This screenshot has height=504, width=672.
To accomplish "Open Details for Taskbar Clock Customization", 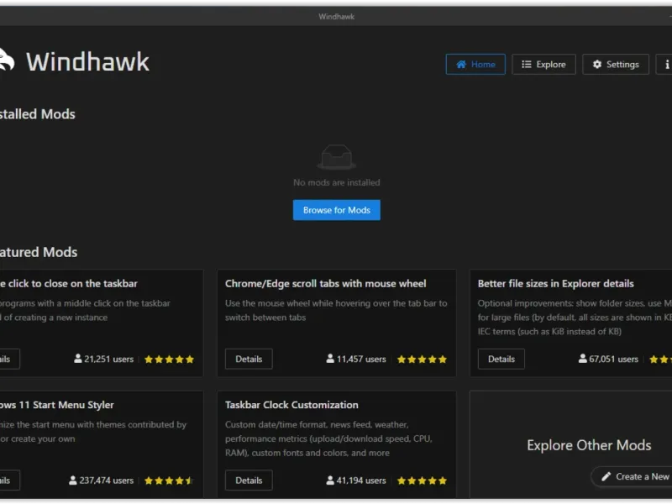I will coord(249,480).
